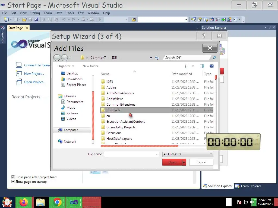Image resolution: width=278 pixels, height=208 pixels.
Task: Click the Cut toolbar icon
Action: [44, 19]
